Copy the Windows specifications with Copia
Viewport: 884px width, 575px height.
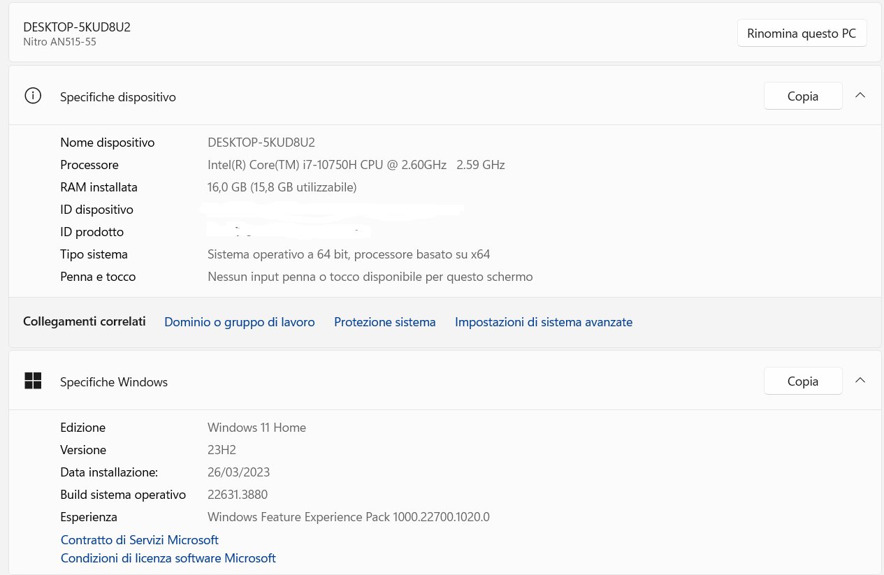pos(803,381)
